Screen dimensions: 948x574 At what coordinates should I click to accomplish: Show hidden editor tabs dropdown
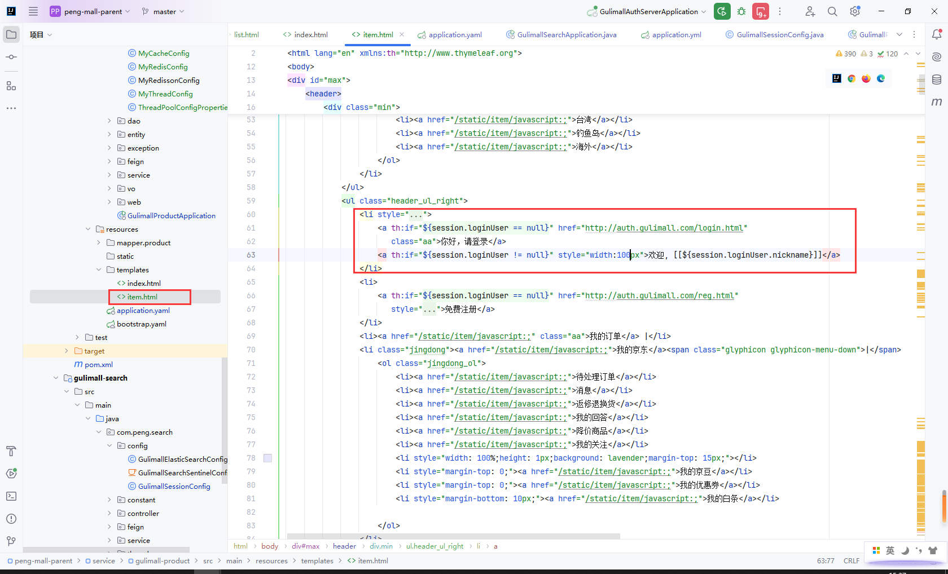(899, 34)
